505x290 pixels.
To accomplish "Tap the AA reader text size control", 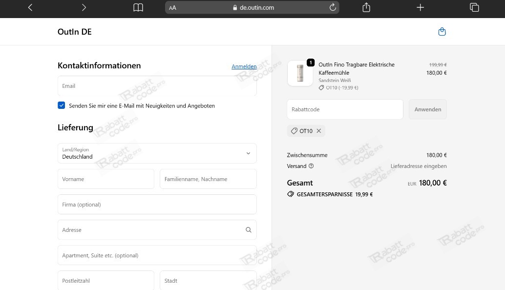I will click(172, 8).
